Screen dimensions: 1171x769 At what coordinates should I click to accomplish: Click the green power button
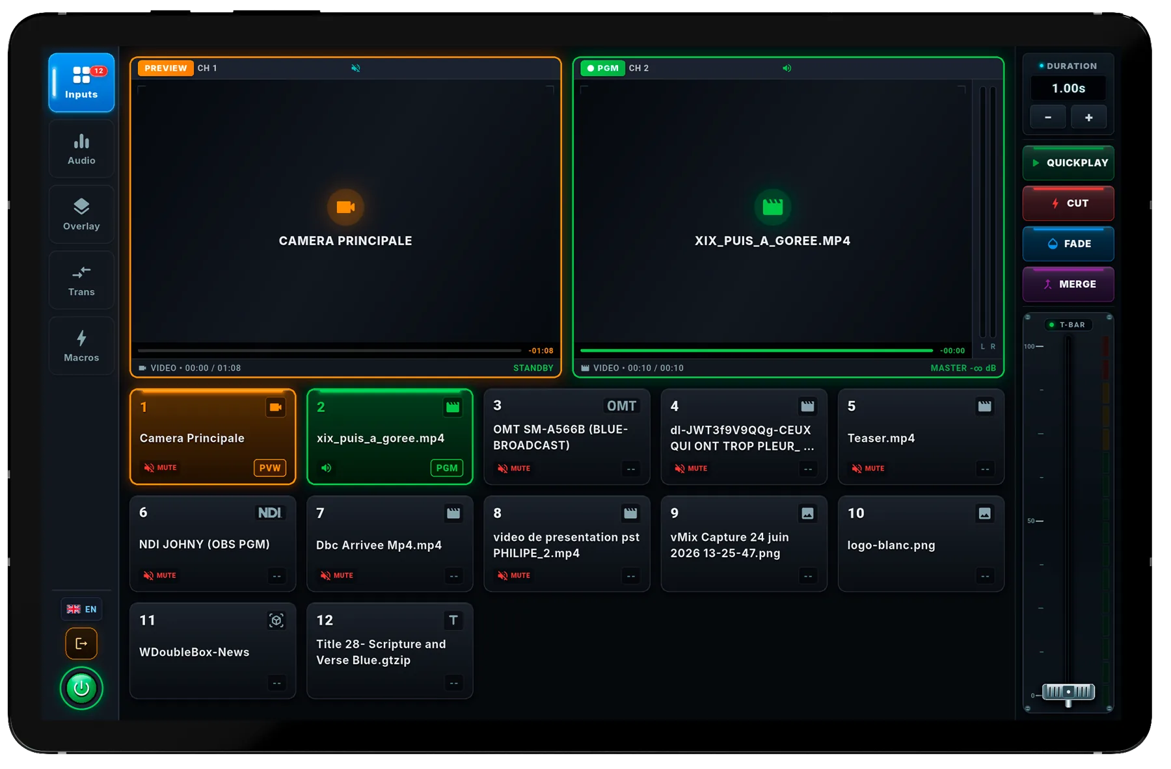point(81,688)
